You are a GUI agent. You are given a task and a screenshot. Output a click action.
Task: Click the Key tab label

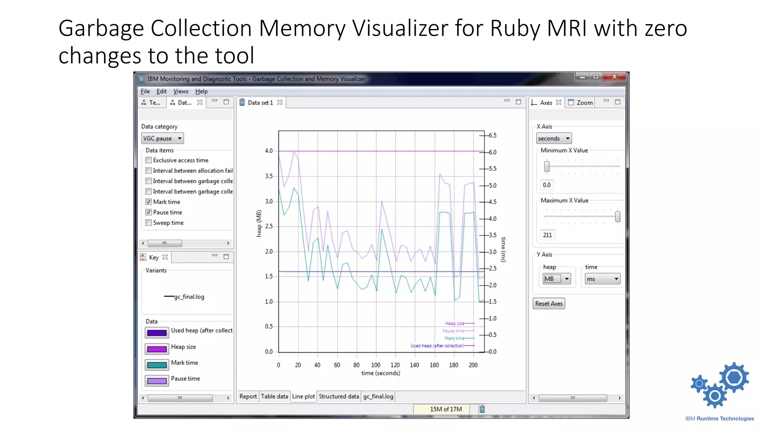(x=154, y=257)
